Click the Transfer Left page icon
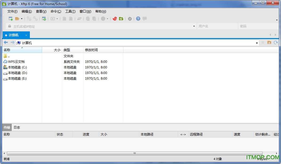 tap(64, 19)
